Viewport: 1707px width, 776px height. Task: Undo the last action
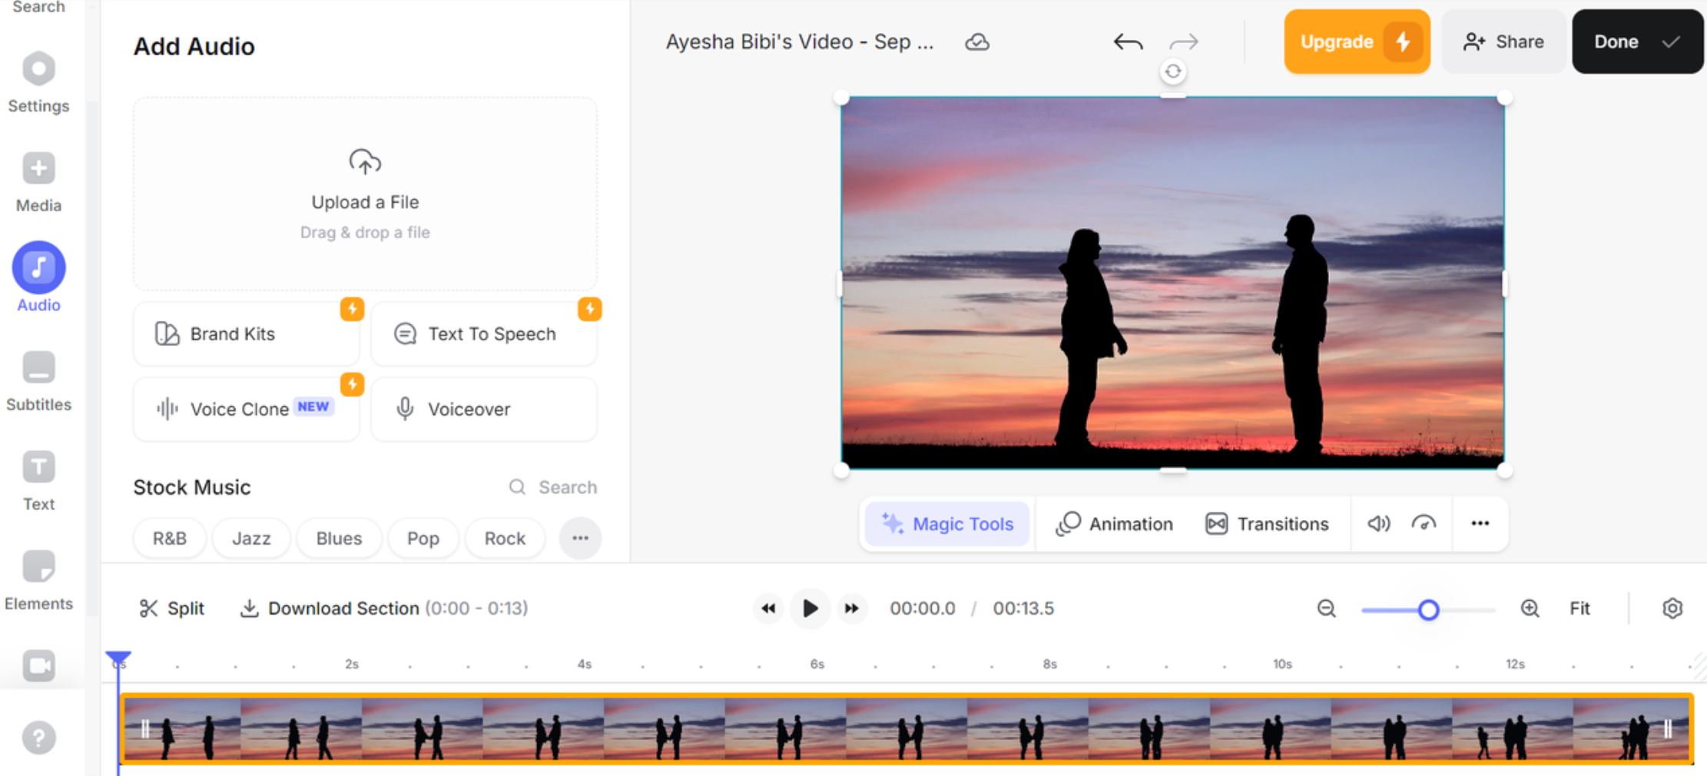click(x=1127, y=42)
